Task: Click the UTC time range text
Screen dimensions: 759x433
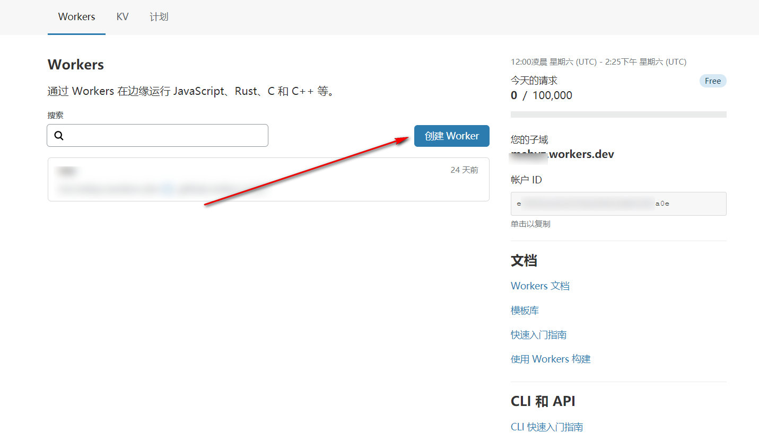Action: tap(598, 62)
